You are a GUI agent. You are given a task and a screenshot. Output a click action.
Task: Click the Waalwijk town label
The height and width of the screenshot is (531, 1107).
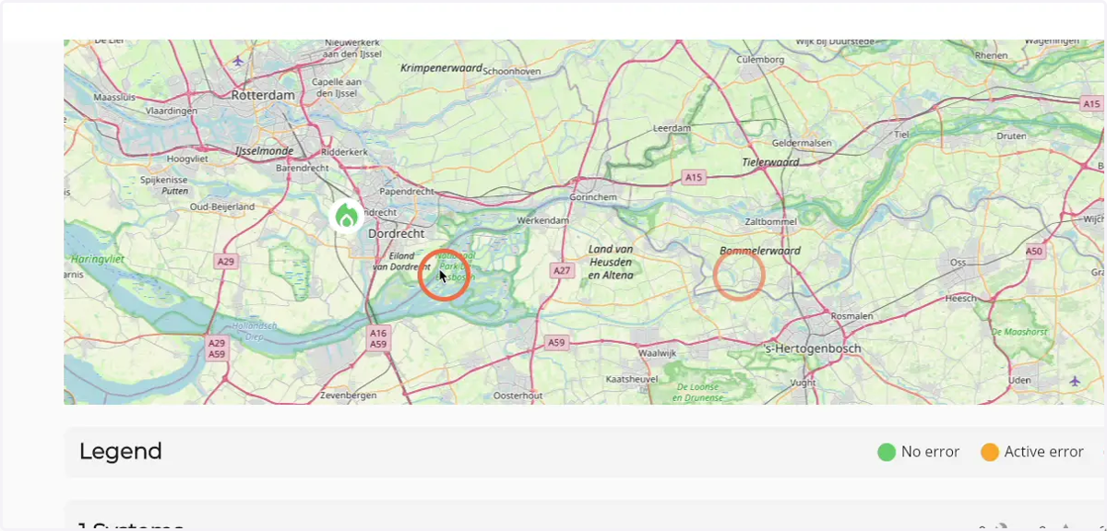658,353
